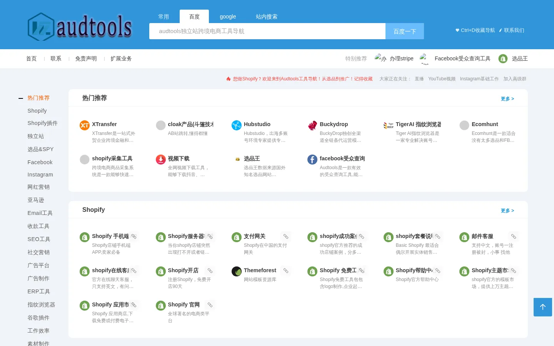Select 亚马逊 in the sidebar

click(x=36, y=200)
